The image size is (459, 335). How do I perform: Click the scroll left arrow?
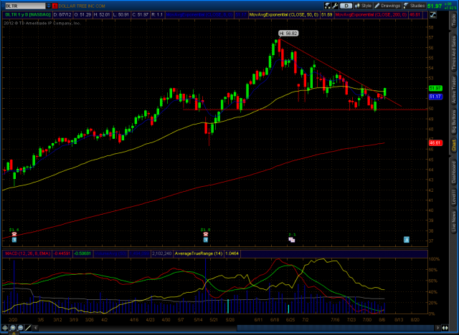[35, 328]
